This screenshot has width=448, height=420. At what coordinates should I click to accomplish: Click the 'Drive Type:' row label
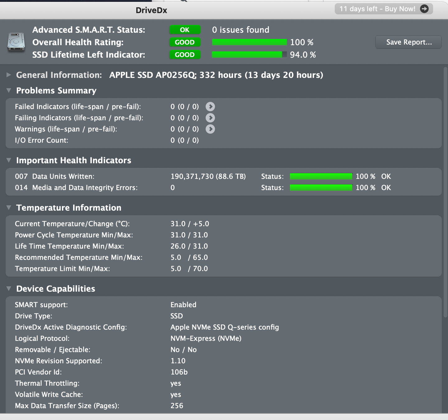(34, 316)
